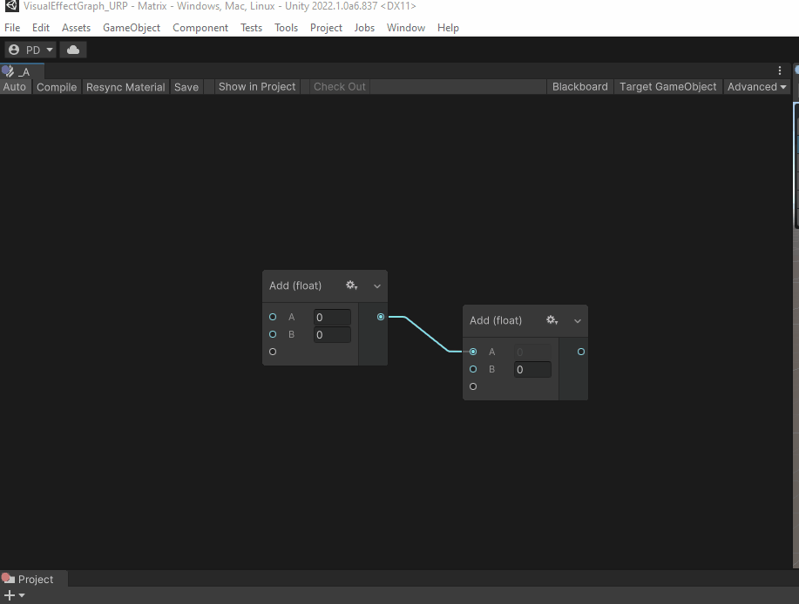This screenshot has width=799, height=604.
Task: Click the Unity logo in title bar
Action: (x=11, y=6)
